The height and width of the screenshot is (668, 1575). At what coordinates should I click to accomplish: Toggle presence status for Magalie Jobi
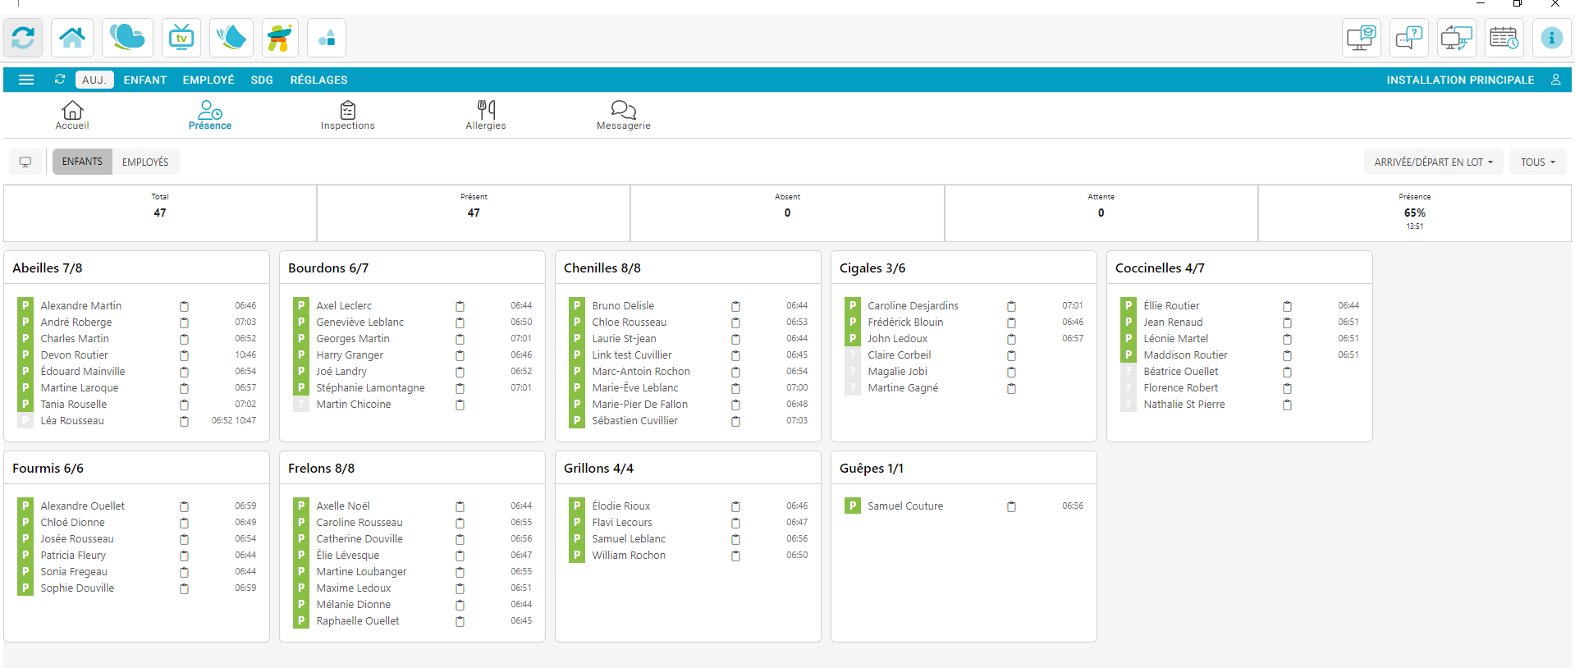853,371
